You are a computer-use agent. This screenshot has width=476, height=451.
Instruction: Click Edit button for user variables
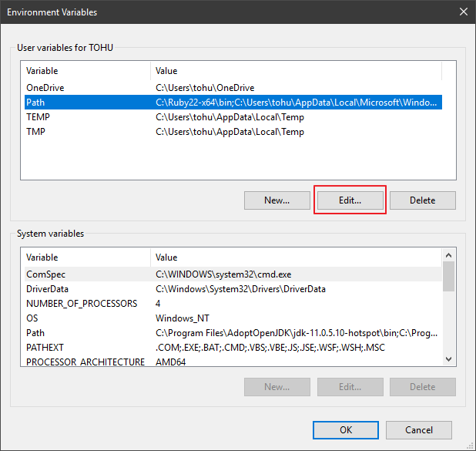350,200
